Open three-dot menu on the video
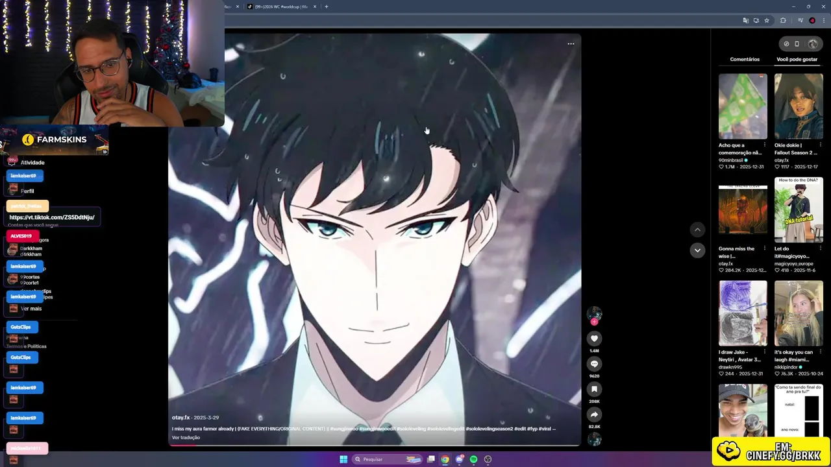831x467 pixels. click(571, 44)
